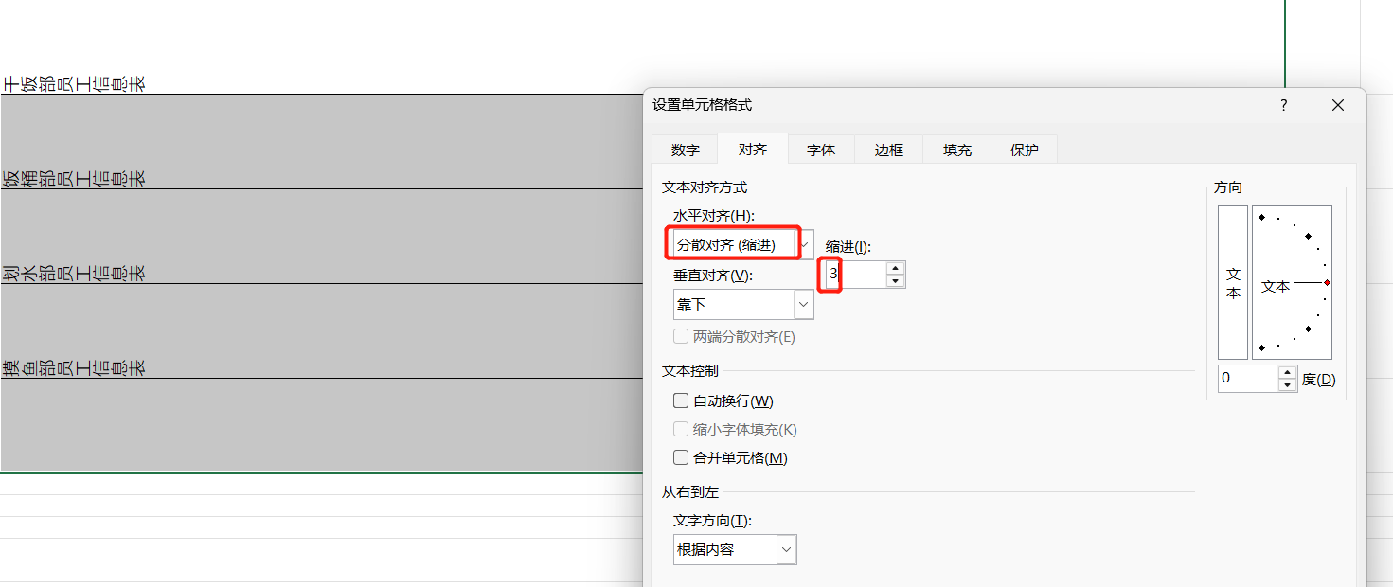
Task: Open the 文字方向 dropdown list
Action: [787, 549]
